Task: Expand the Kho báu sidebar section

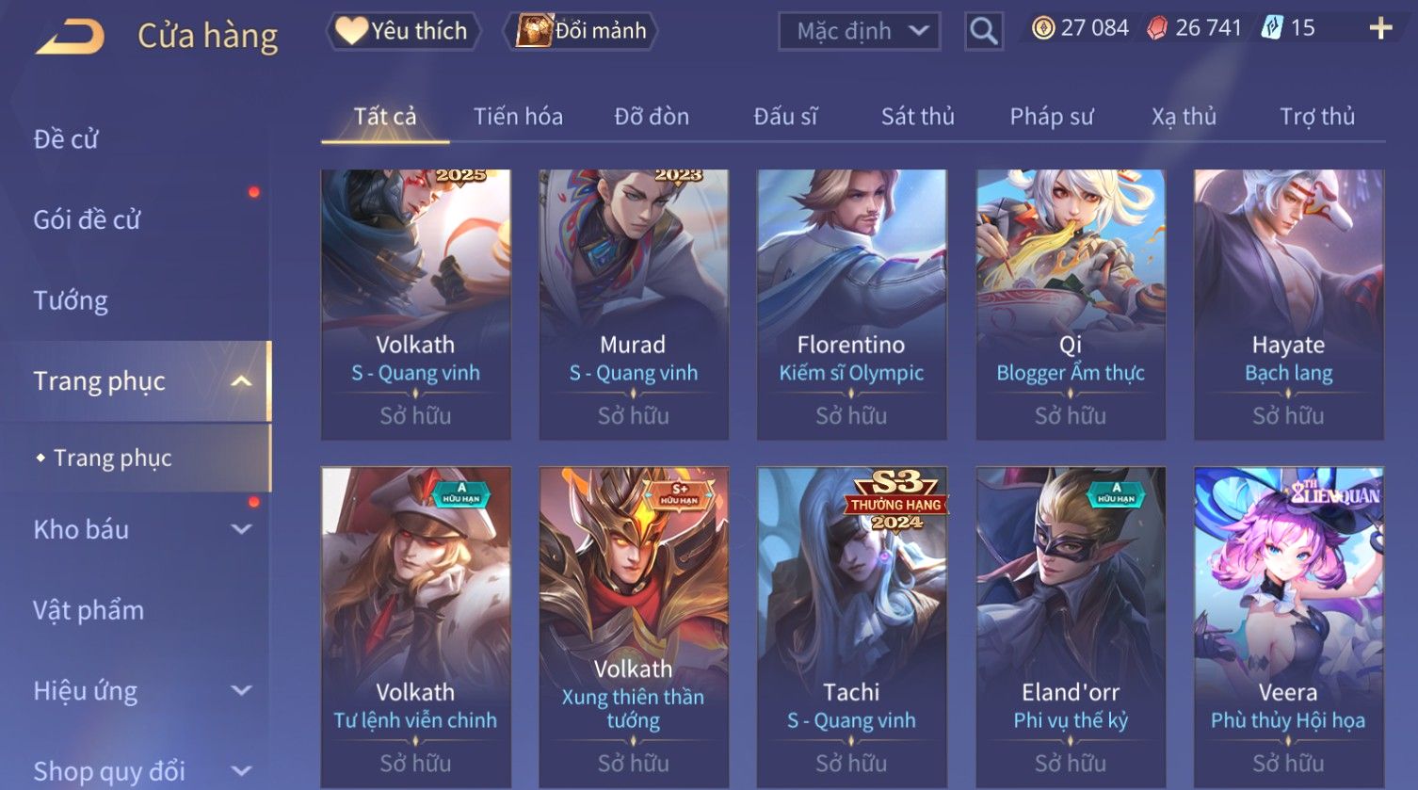Action: pos(242,529)
